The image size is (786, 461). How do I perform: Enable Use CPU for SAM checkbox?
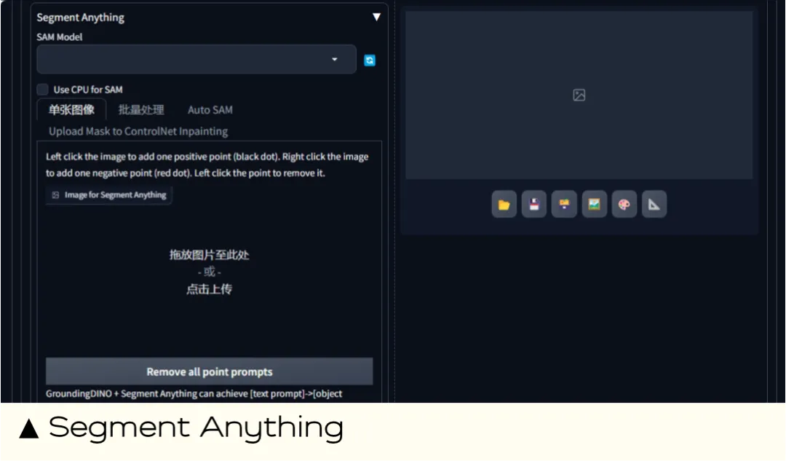pos(43,90)
